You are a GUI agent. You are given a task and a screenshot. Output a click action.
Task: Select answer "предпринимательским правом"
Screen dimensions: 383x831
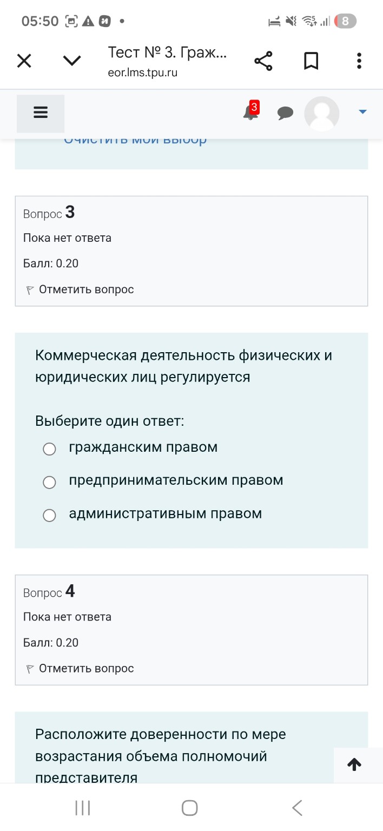pyautogui.click(x=49, y=482)
